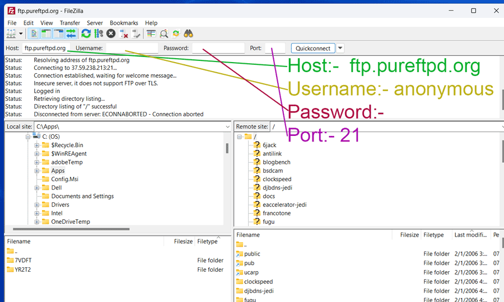
Task: Open Local site path dropdown
Action: pos(227,127)
